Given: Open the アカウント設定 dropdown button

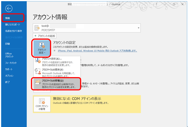Looking at the screenshot, I should point(42,48).
